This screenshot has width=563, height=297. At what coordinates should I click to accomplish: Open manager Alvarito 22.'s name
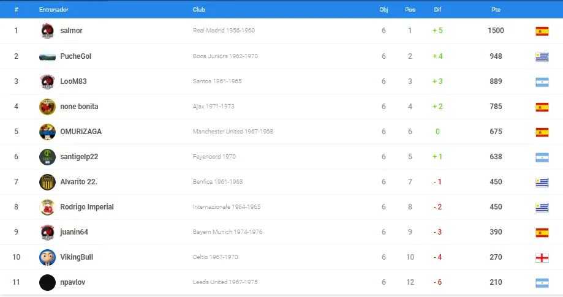[78, 182]
